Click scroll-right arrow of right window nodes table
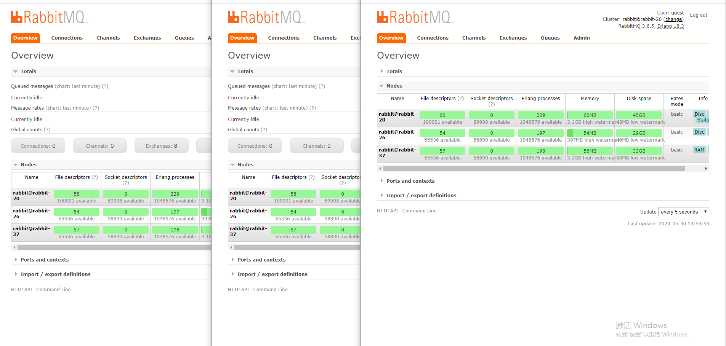This screenshot has height=346, width=726. click(x=706, y=168)
